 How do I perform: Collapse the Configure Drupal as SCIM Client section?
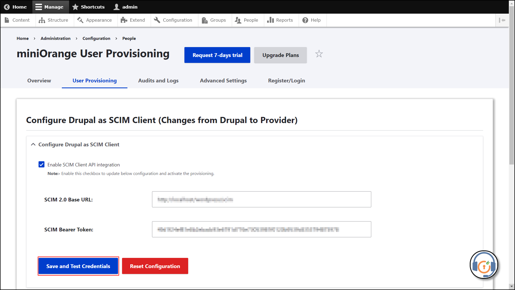click(x=33, y=144)
